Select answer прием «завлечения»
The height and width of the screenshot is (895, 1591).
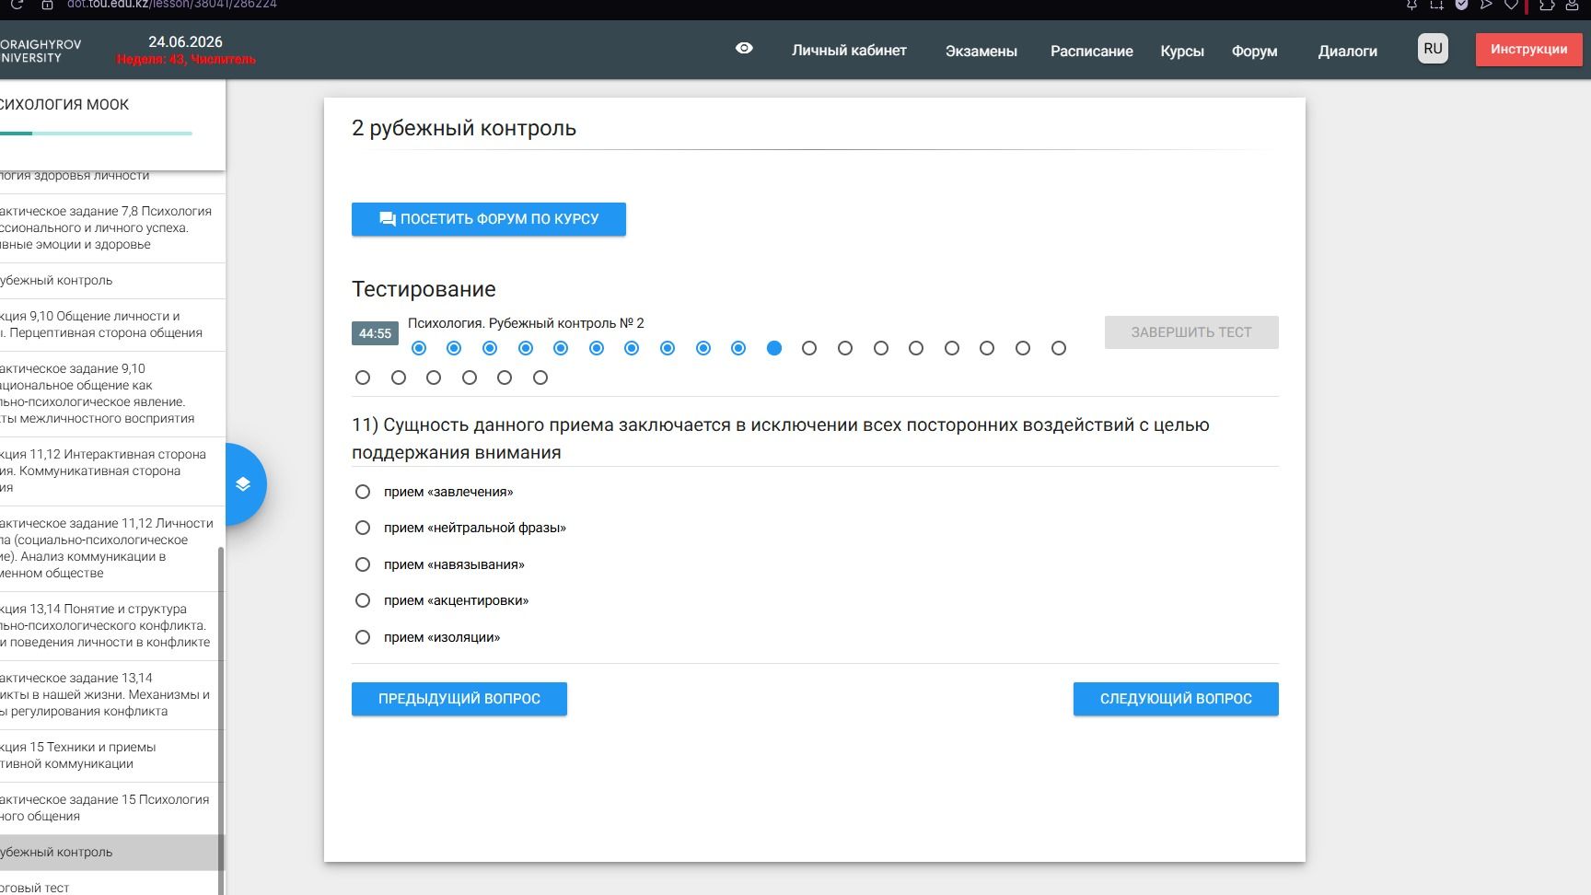point(363,492)
